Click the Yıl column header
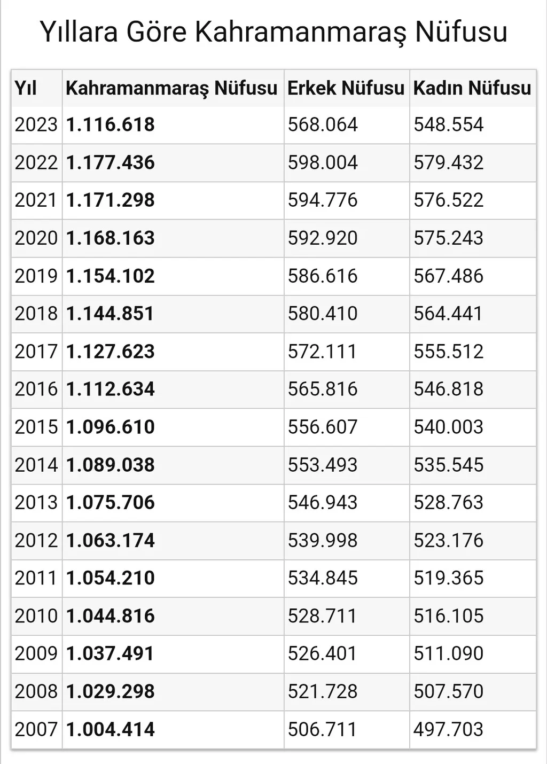 click(x=26, y=88)
